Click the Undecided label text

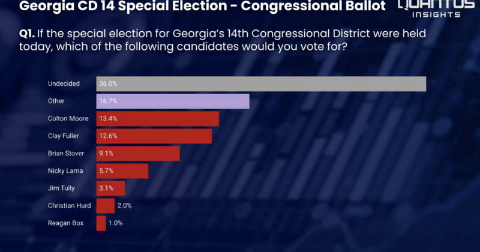(x=64, y=84)
